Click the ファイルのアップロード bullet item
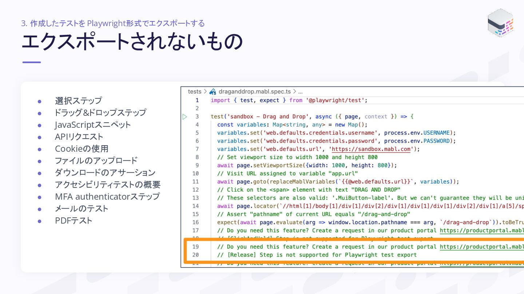The image size is (524, 294). (x=96, y=160)
